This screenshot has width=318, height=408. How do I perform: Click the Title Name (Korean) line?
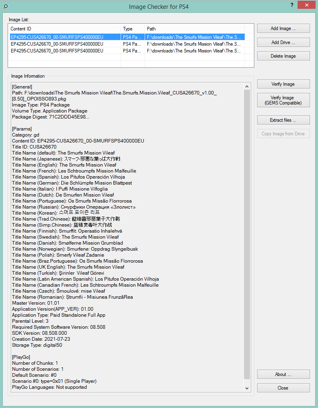(56, 213)
